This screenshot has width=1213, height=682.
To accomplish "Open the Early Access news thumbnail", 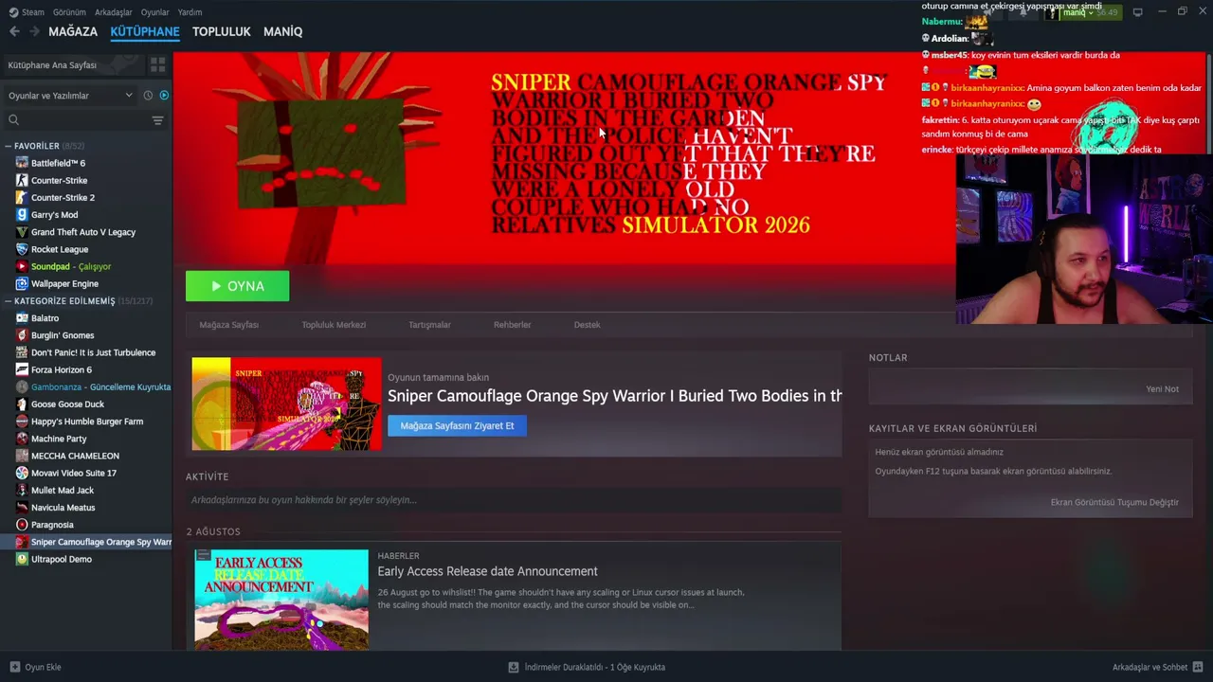I will pyautogui.click(x=281, y=600).
